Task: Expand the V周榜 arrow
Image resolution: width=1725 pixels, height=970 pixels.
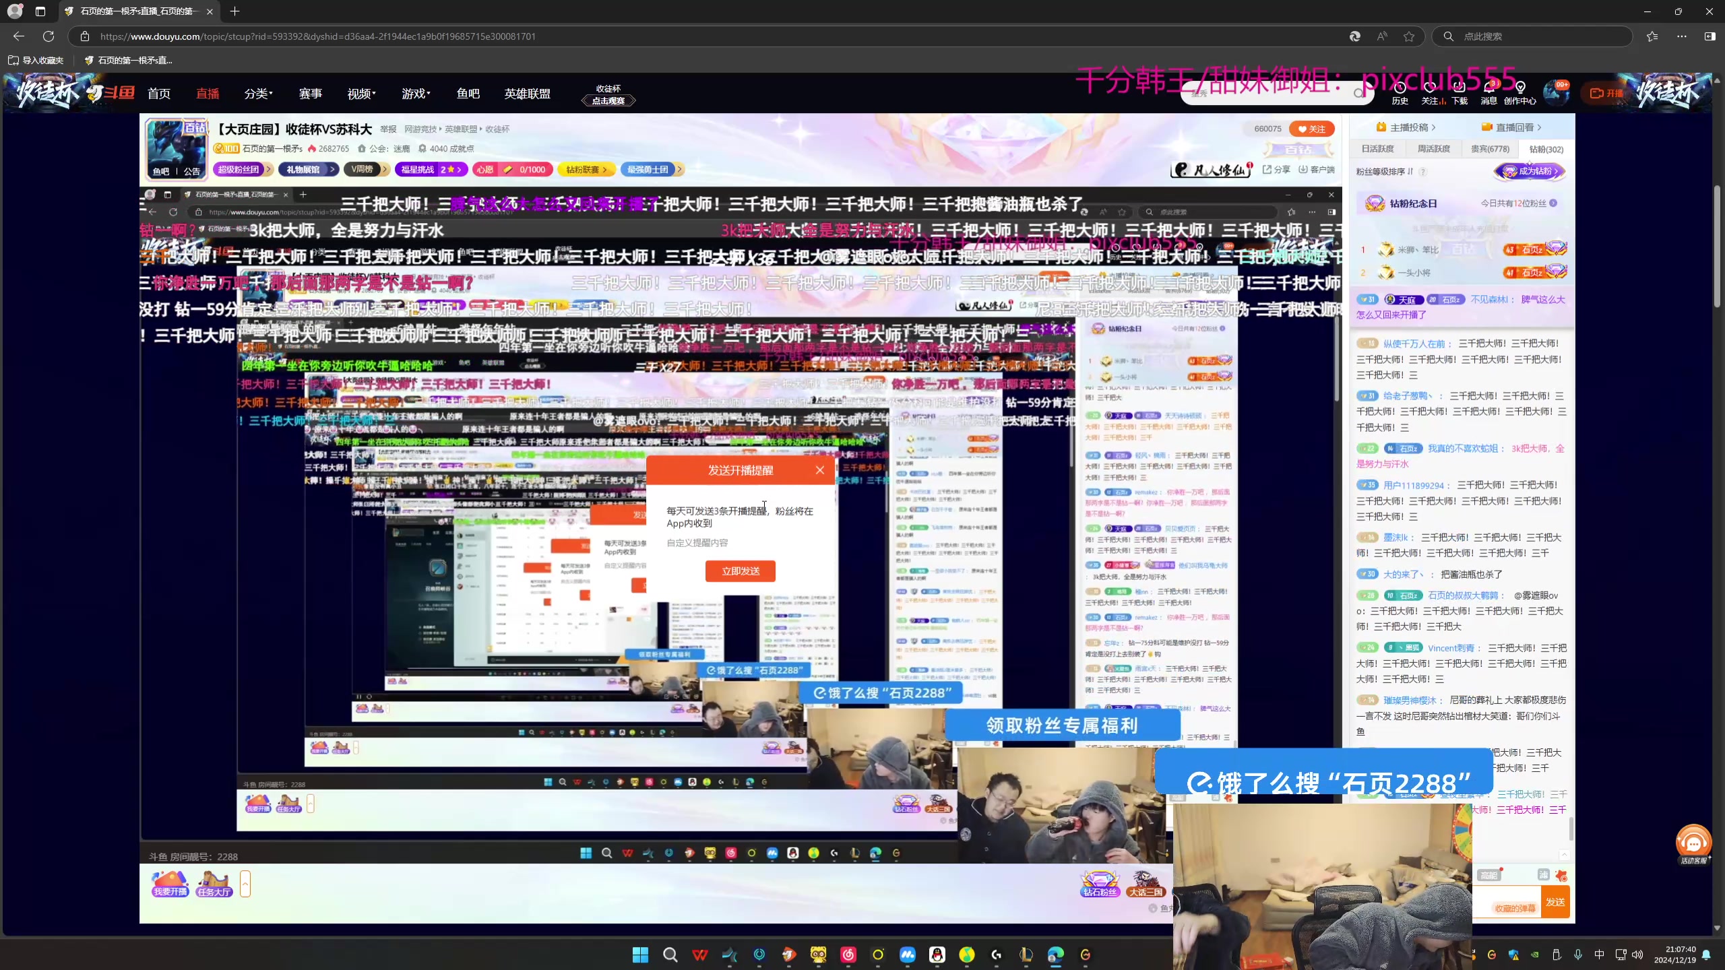Action: (385, 169)
